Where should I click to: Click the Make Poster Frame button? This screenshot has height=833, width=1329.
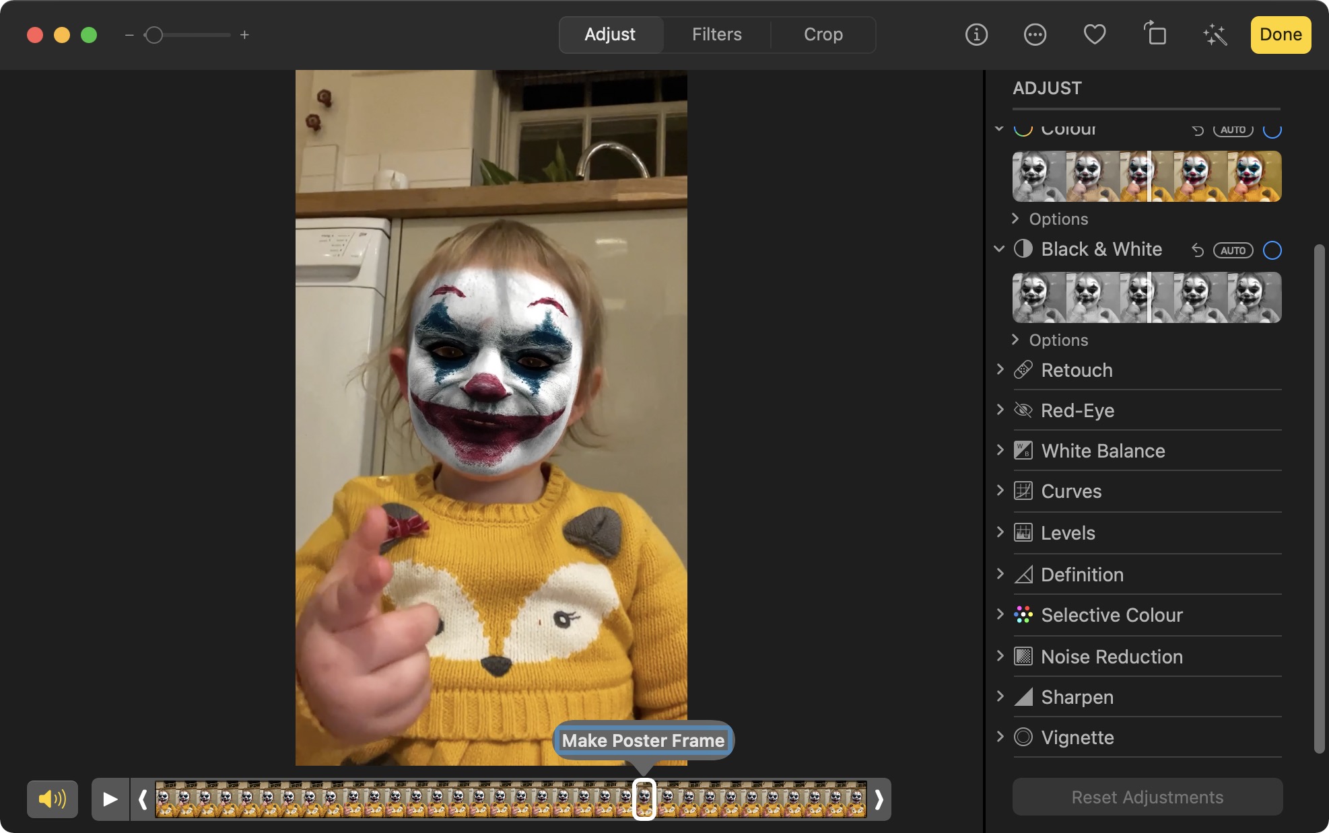642,741
